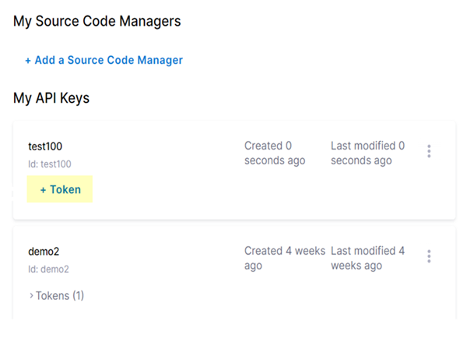
Task: Select the test100 API key name
Action: (44, 146)
